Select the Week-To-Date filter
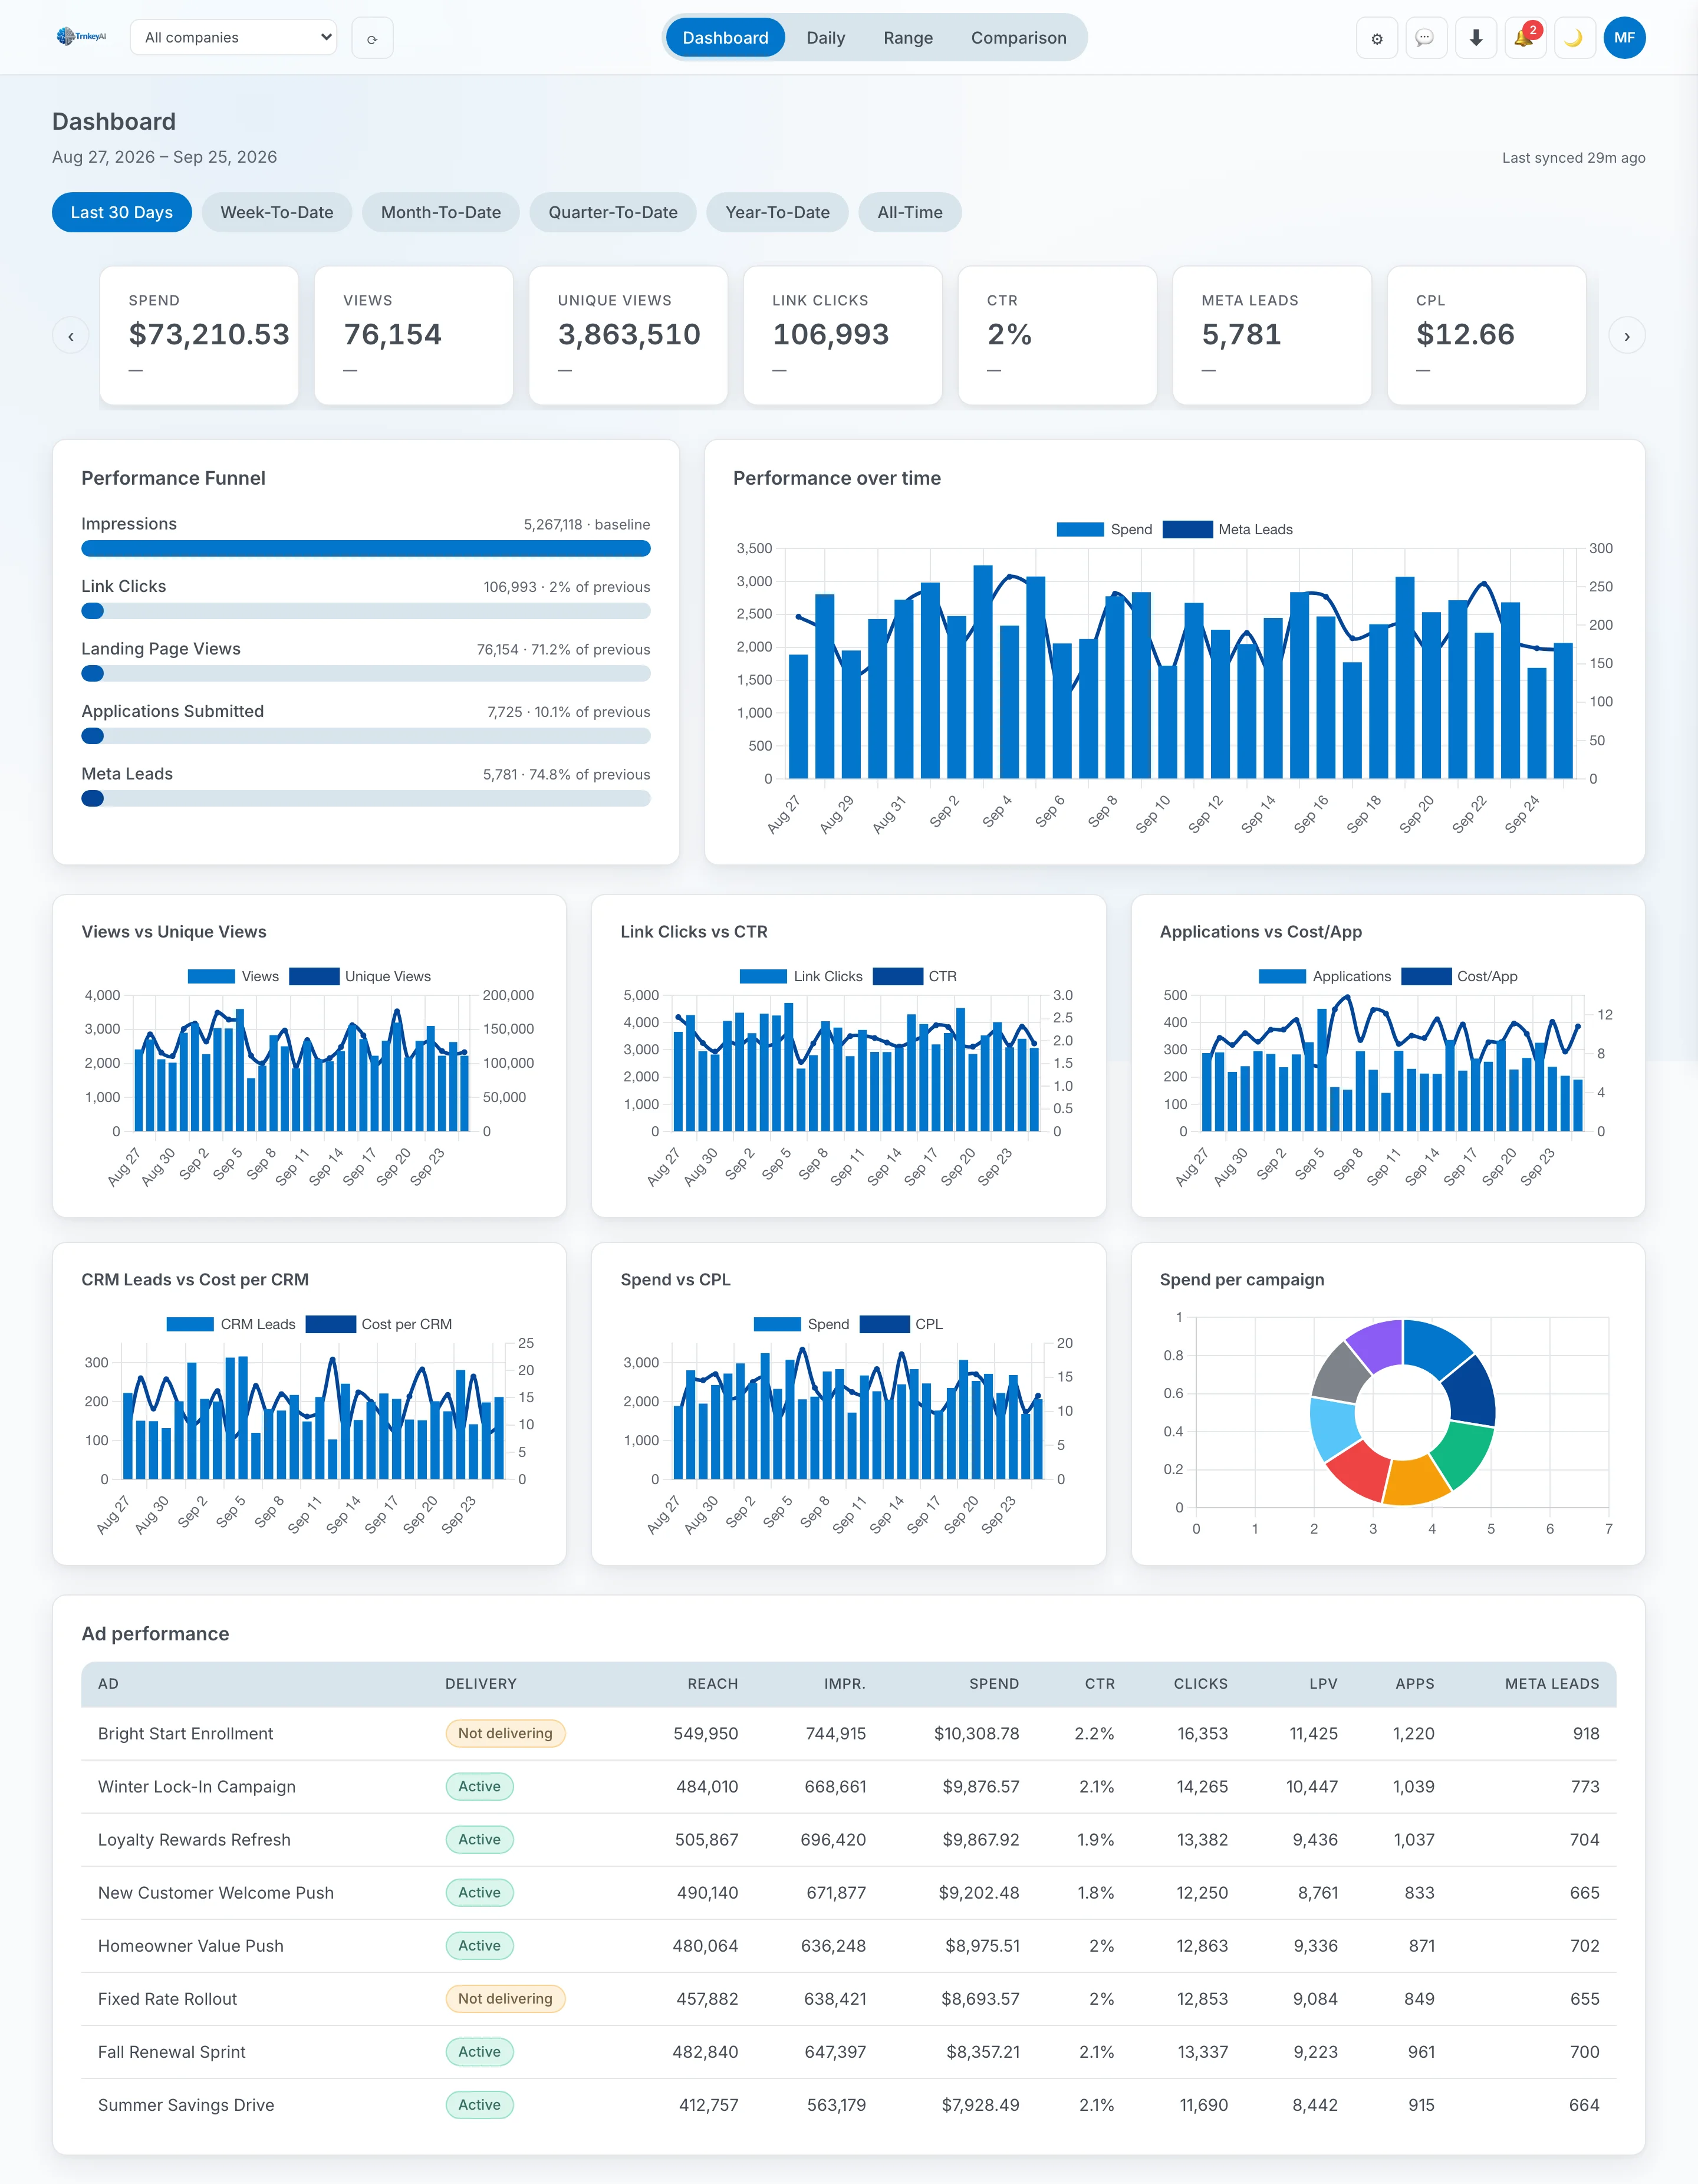Screen dimensions: 1698x2184 click(277, 212)
